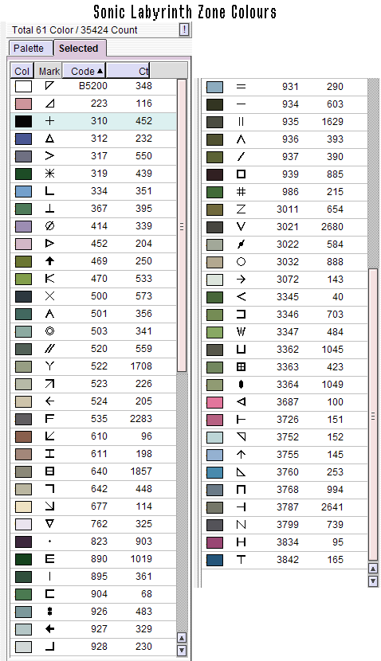Click the E mark for code 890
381x661 pixels.
(x=49, y=559)
